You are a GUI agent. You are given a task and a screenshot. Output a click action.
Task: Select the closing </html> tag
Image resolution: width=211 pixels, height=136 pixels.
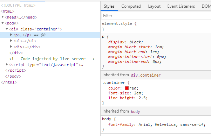pyautogui.click(x=9, y=82)
